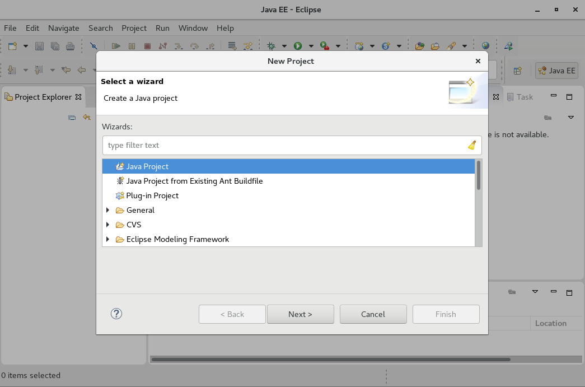Select the Java EE perspective button
The width and height of the screenshot is (585, 387).
point(556,71)
